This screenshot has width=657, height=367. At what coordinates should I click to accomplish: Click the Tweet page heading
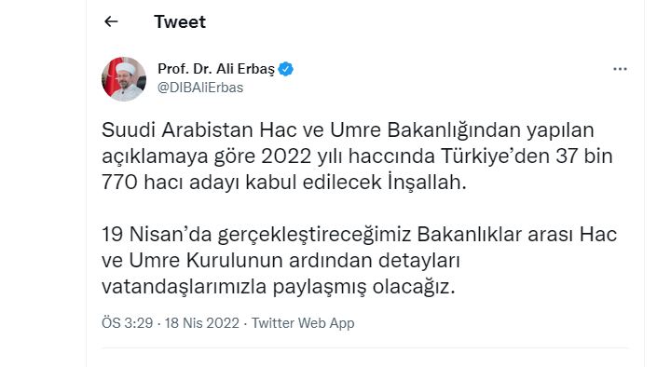tap(180, 21)
